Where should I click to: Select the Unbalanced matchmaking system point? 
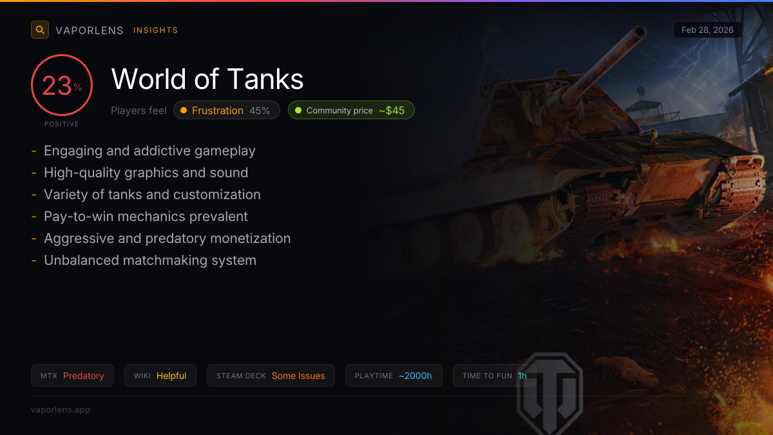pyautogui.click(x=150, y=260)
